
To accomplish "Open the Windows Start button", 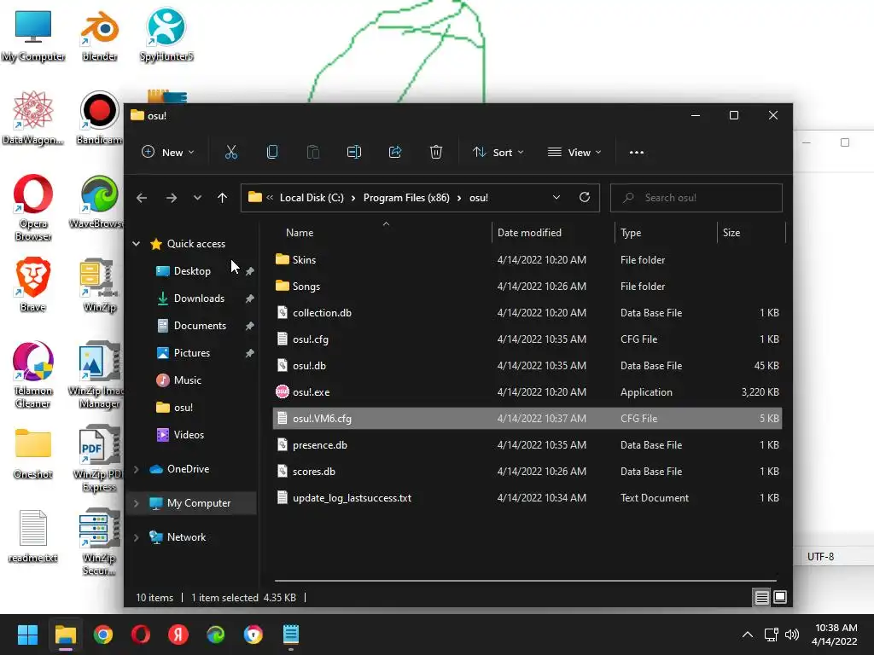I will (27, 635).
